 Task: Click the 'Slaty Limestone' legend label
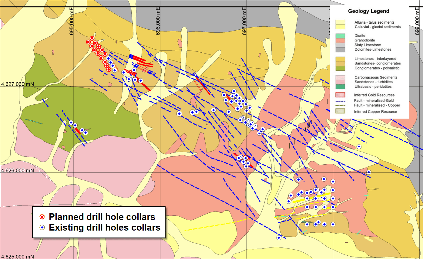(368, 45)
